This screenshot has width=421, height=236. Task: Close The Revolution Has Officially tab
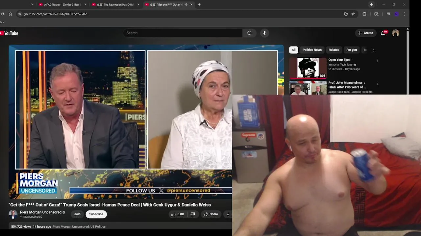tap(138, 5)
